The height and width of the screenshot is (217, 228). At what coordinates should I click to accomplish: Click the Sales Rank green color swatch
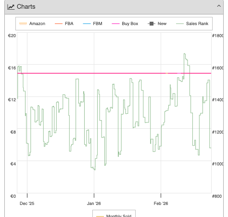[180, 24]
